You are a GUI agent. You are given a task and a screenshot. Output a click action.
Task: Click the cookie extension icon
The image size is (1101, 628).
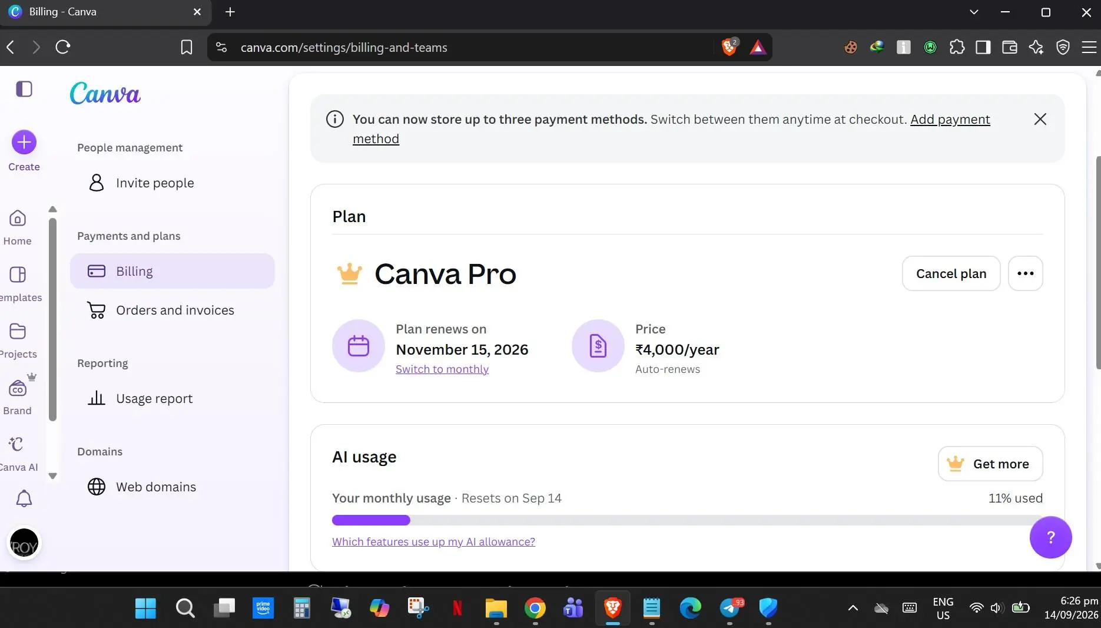tap(850, 47)
